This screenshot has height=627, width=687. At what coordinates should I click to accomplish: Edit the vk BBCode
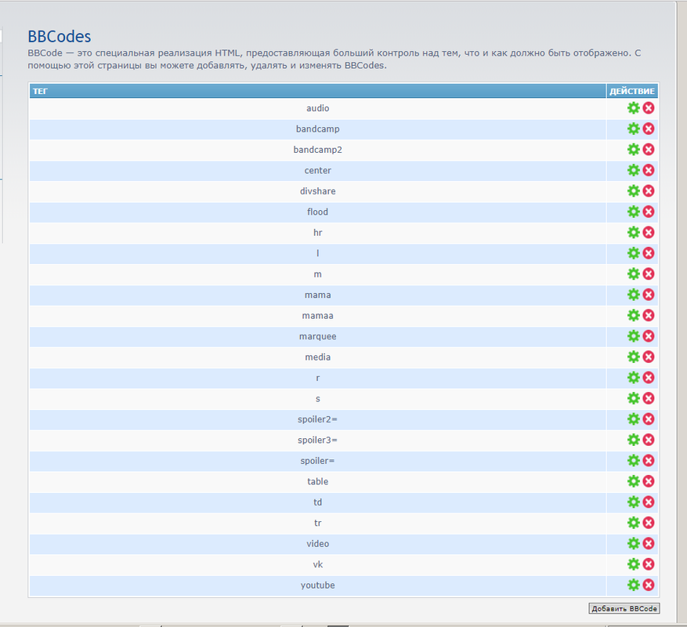[x=633, y=564]
